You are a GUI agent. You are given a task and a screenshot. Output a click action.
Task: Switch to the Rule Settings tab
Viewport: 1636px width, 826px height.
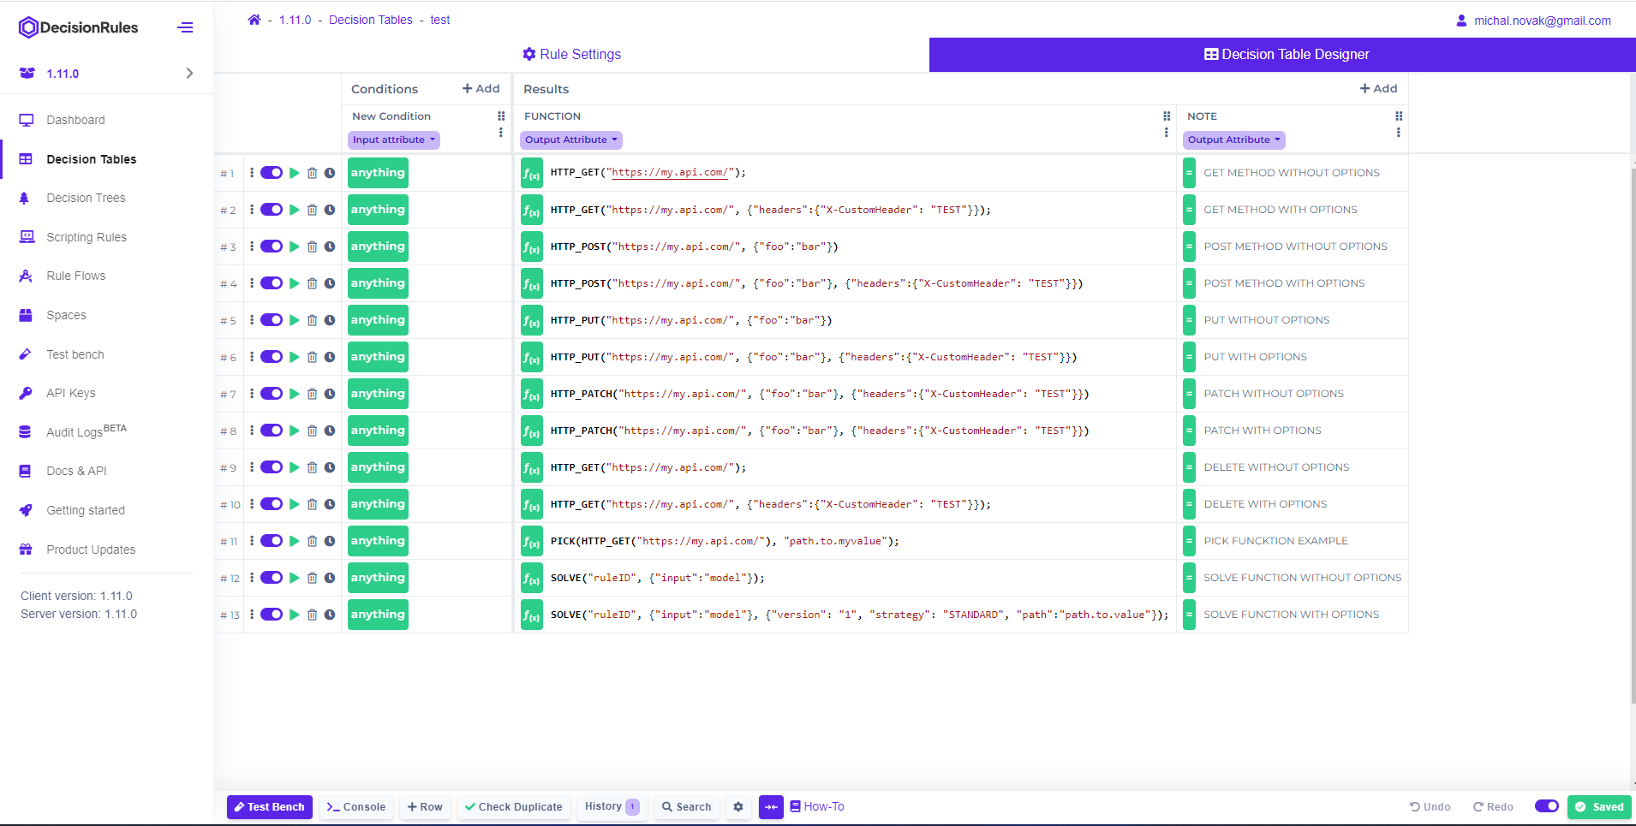[x=571, y=54]
